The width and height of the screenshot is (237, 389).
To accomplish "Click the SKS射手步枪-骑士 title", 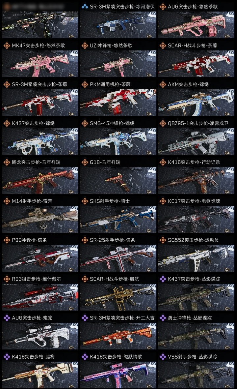I will (110, 201).
